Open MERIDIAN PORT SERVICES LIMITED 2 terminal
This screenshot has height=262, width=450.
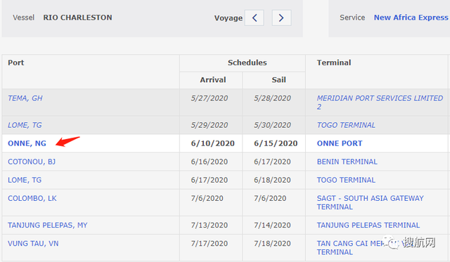(x=380, y=103)
